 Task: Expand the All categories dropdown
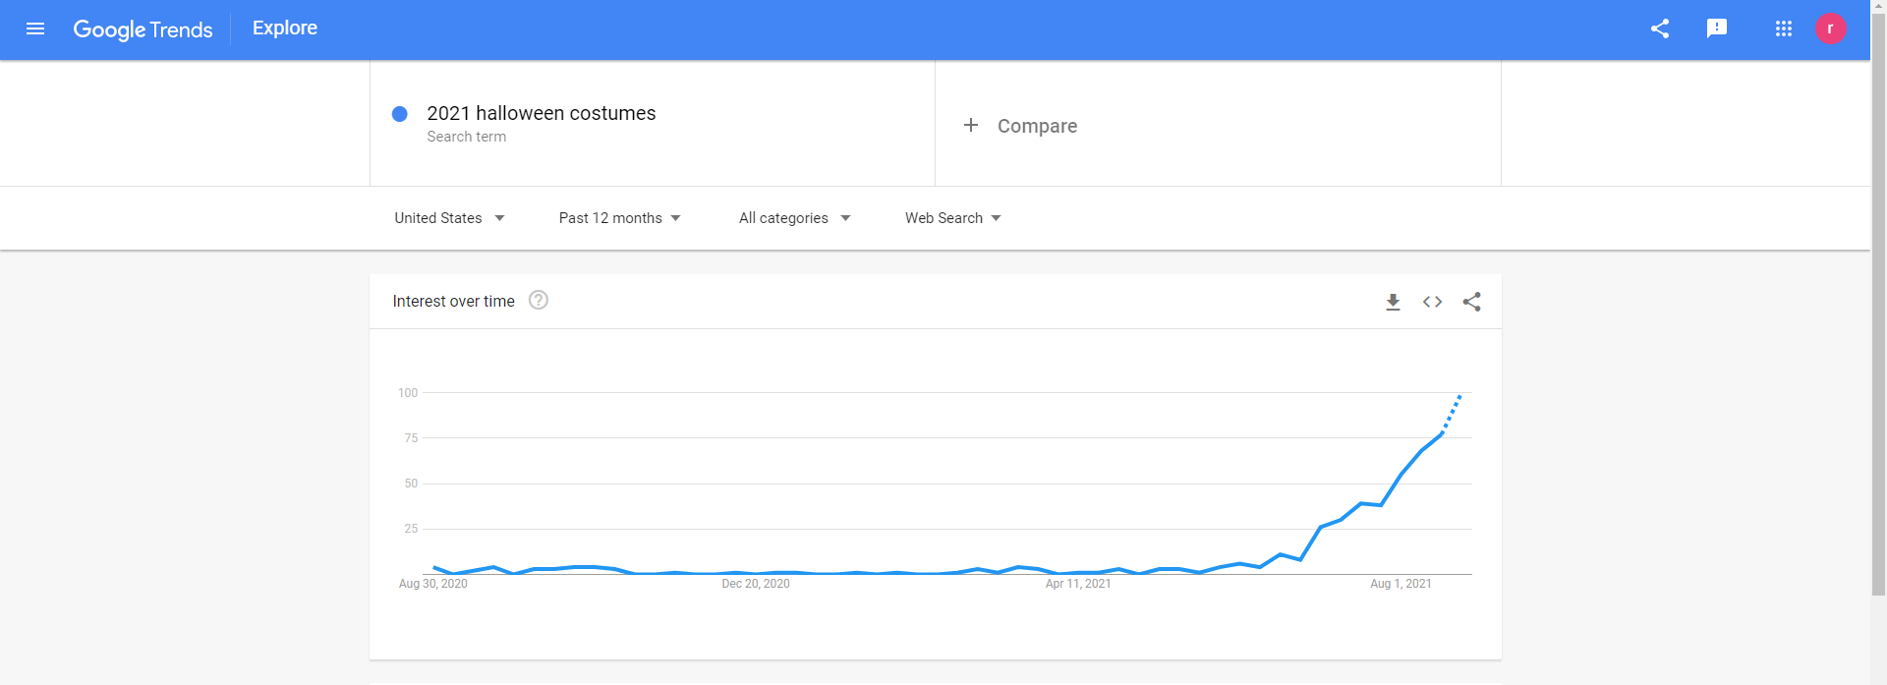(794, 218)
